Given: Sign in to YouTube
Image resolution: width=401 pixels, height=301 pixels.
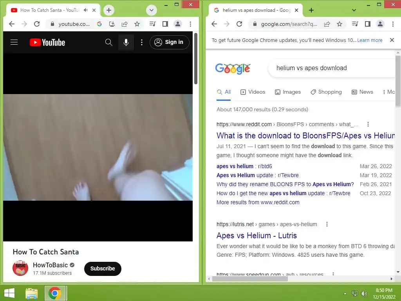Looking at the screenshot, I should (169, 42).
